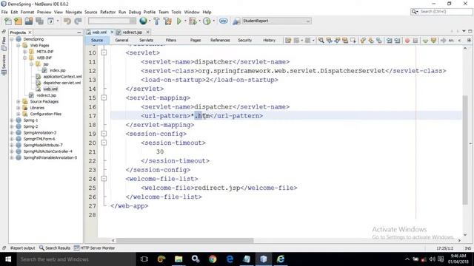The image size is (474, 266).
Task: Click the red Start Macro Recording icon
Action: 407,41
